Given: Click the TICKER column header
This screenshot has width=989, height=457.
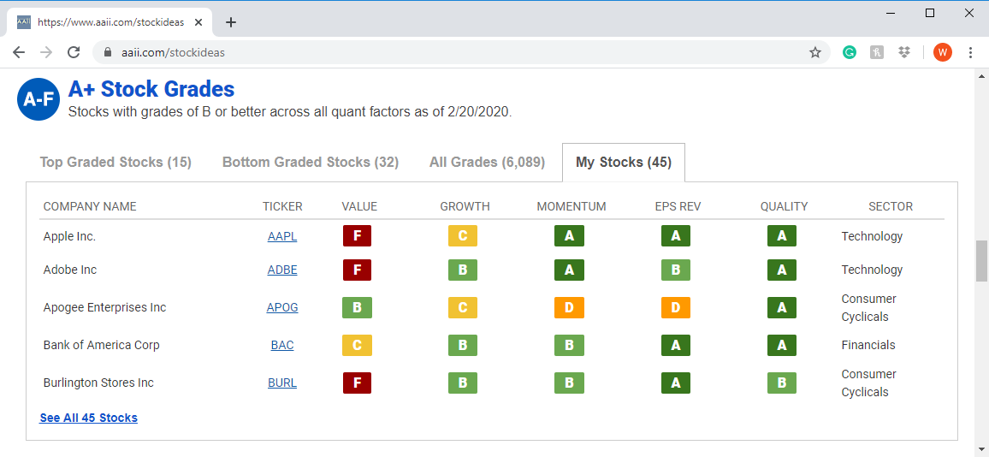Looking at the screenshot, I should coord(282,206).
